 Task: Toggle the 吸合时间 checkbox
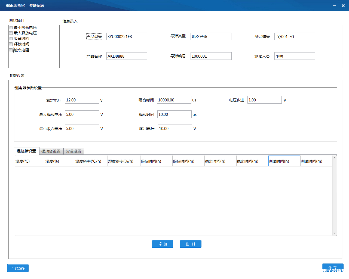click(11, 39)
